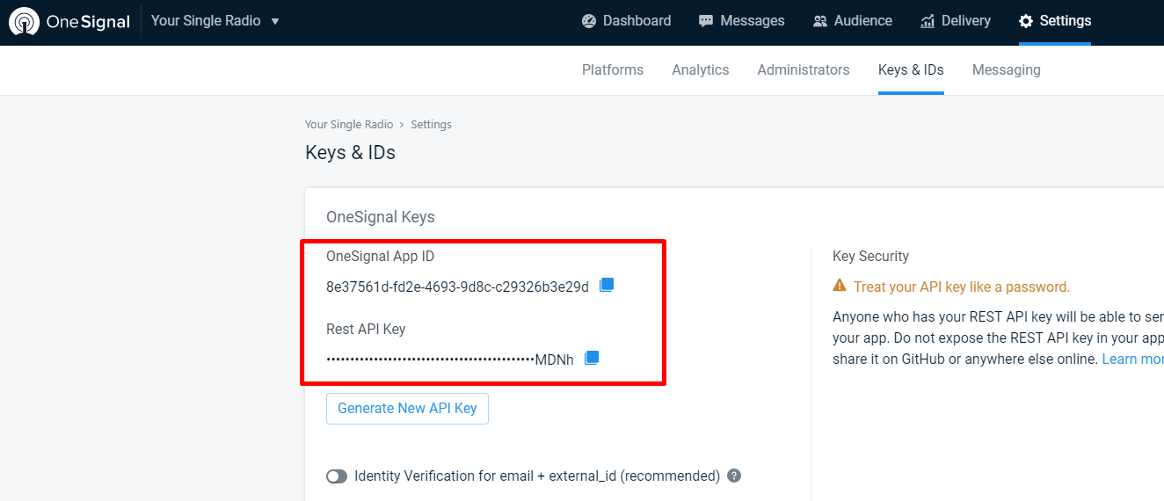This screenshot has height=501, width=1164.
Task: Copy the OneSignal App ID
Action: tap(607, 285)
